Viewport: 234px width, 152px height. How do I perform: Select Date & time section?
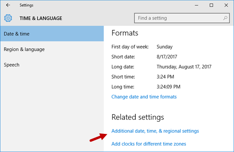point(52,33)
